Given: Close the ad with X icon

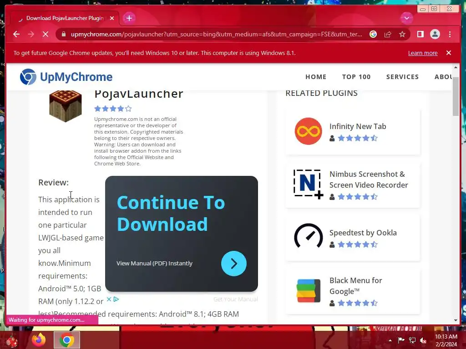Looking at the screenshot, I should (x=109, y=299).
